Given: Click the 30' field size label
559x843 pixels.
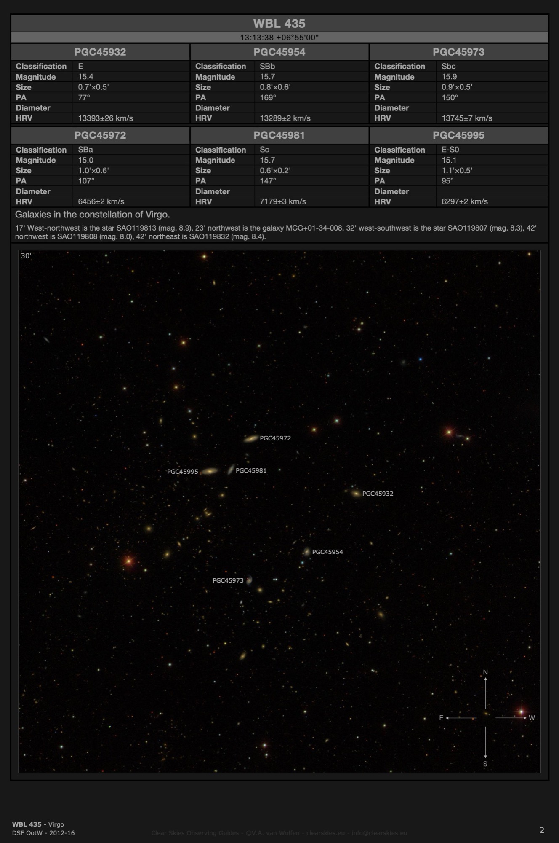Looking at the screenshot, I should [x=26, y=256].
